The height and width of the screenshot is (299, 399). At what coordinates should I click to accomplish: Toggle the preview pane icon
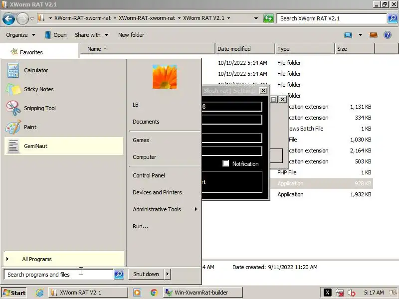click(373, 35)
